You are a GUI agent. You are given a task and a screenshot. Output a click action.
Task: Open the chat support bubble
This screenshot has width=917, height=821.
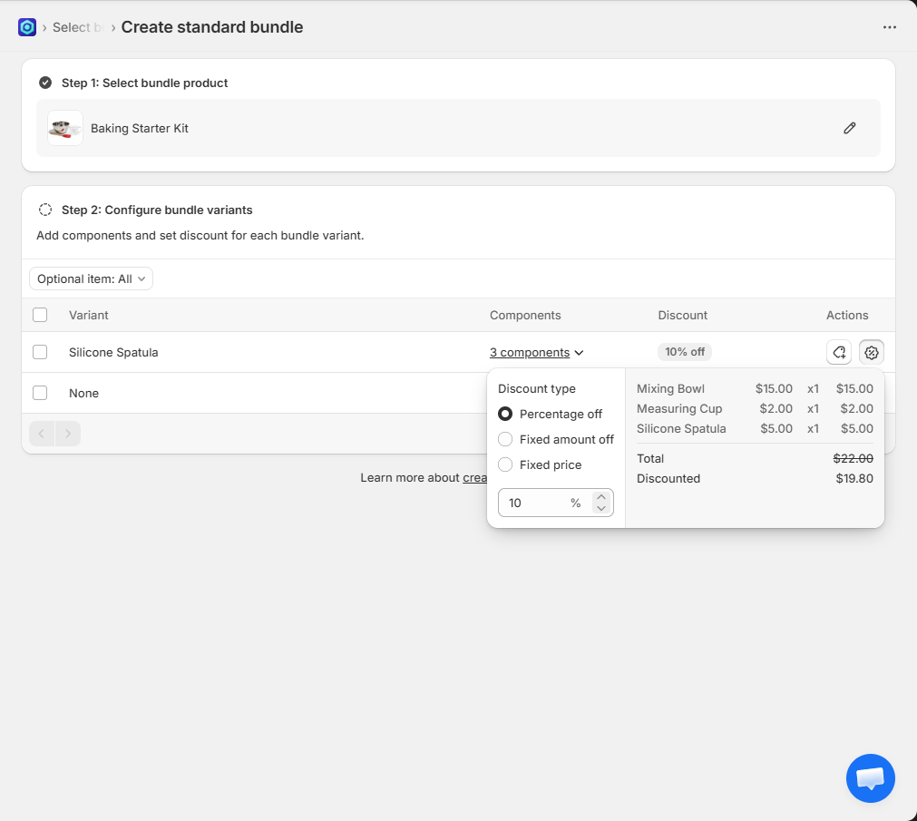[870, 777]
